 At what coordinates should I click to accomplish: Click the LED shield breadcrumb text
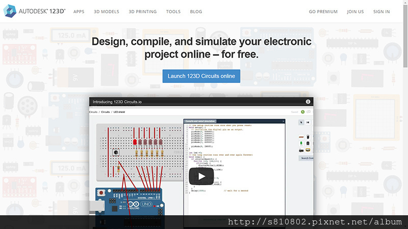tap(119, 112)
